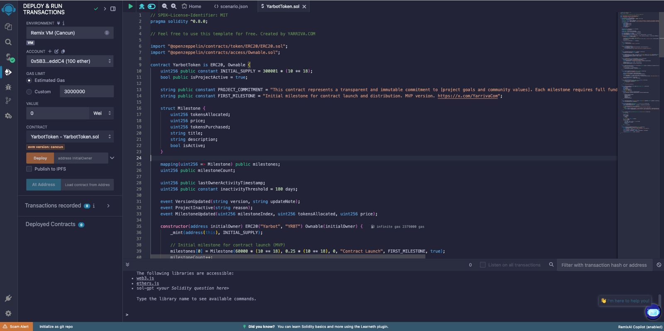Open the Plugin Manager plug icon
Image resolution: width=664 pixels, height=331 pixels.
click(x=8, y=298)
